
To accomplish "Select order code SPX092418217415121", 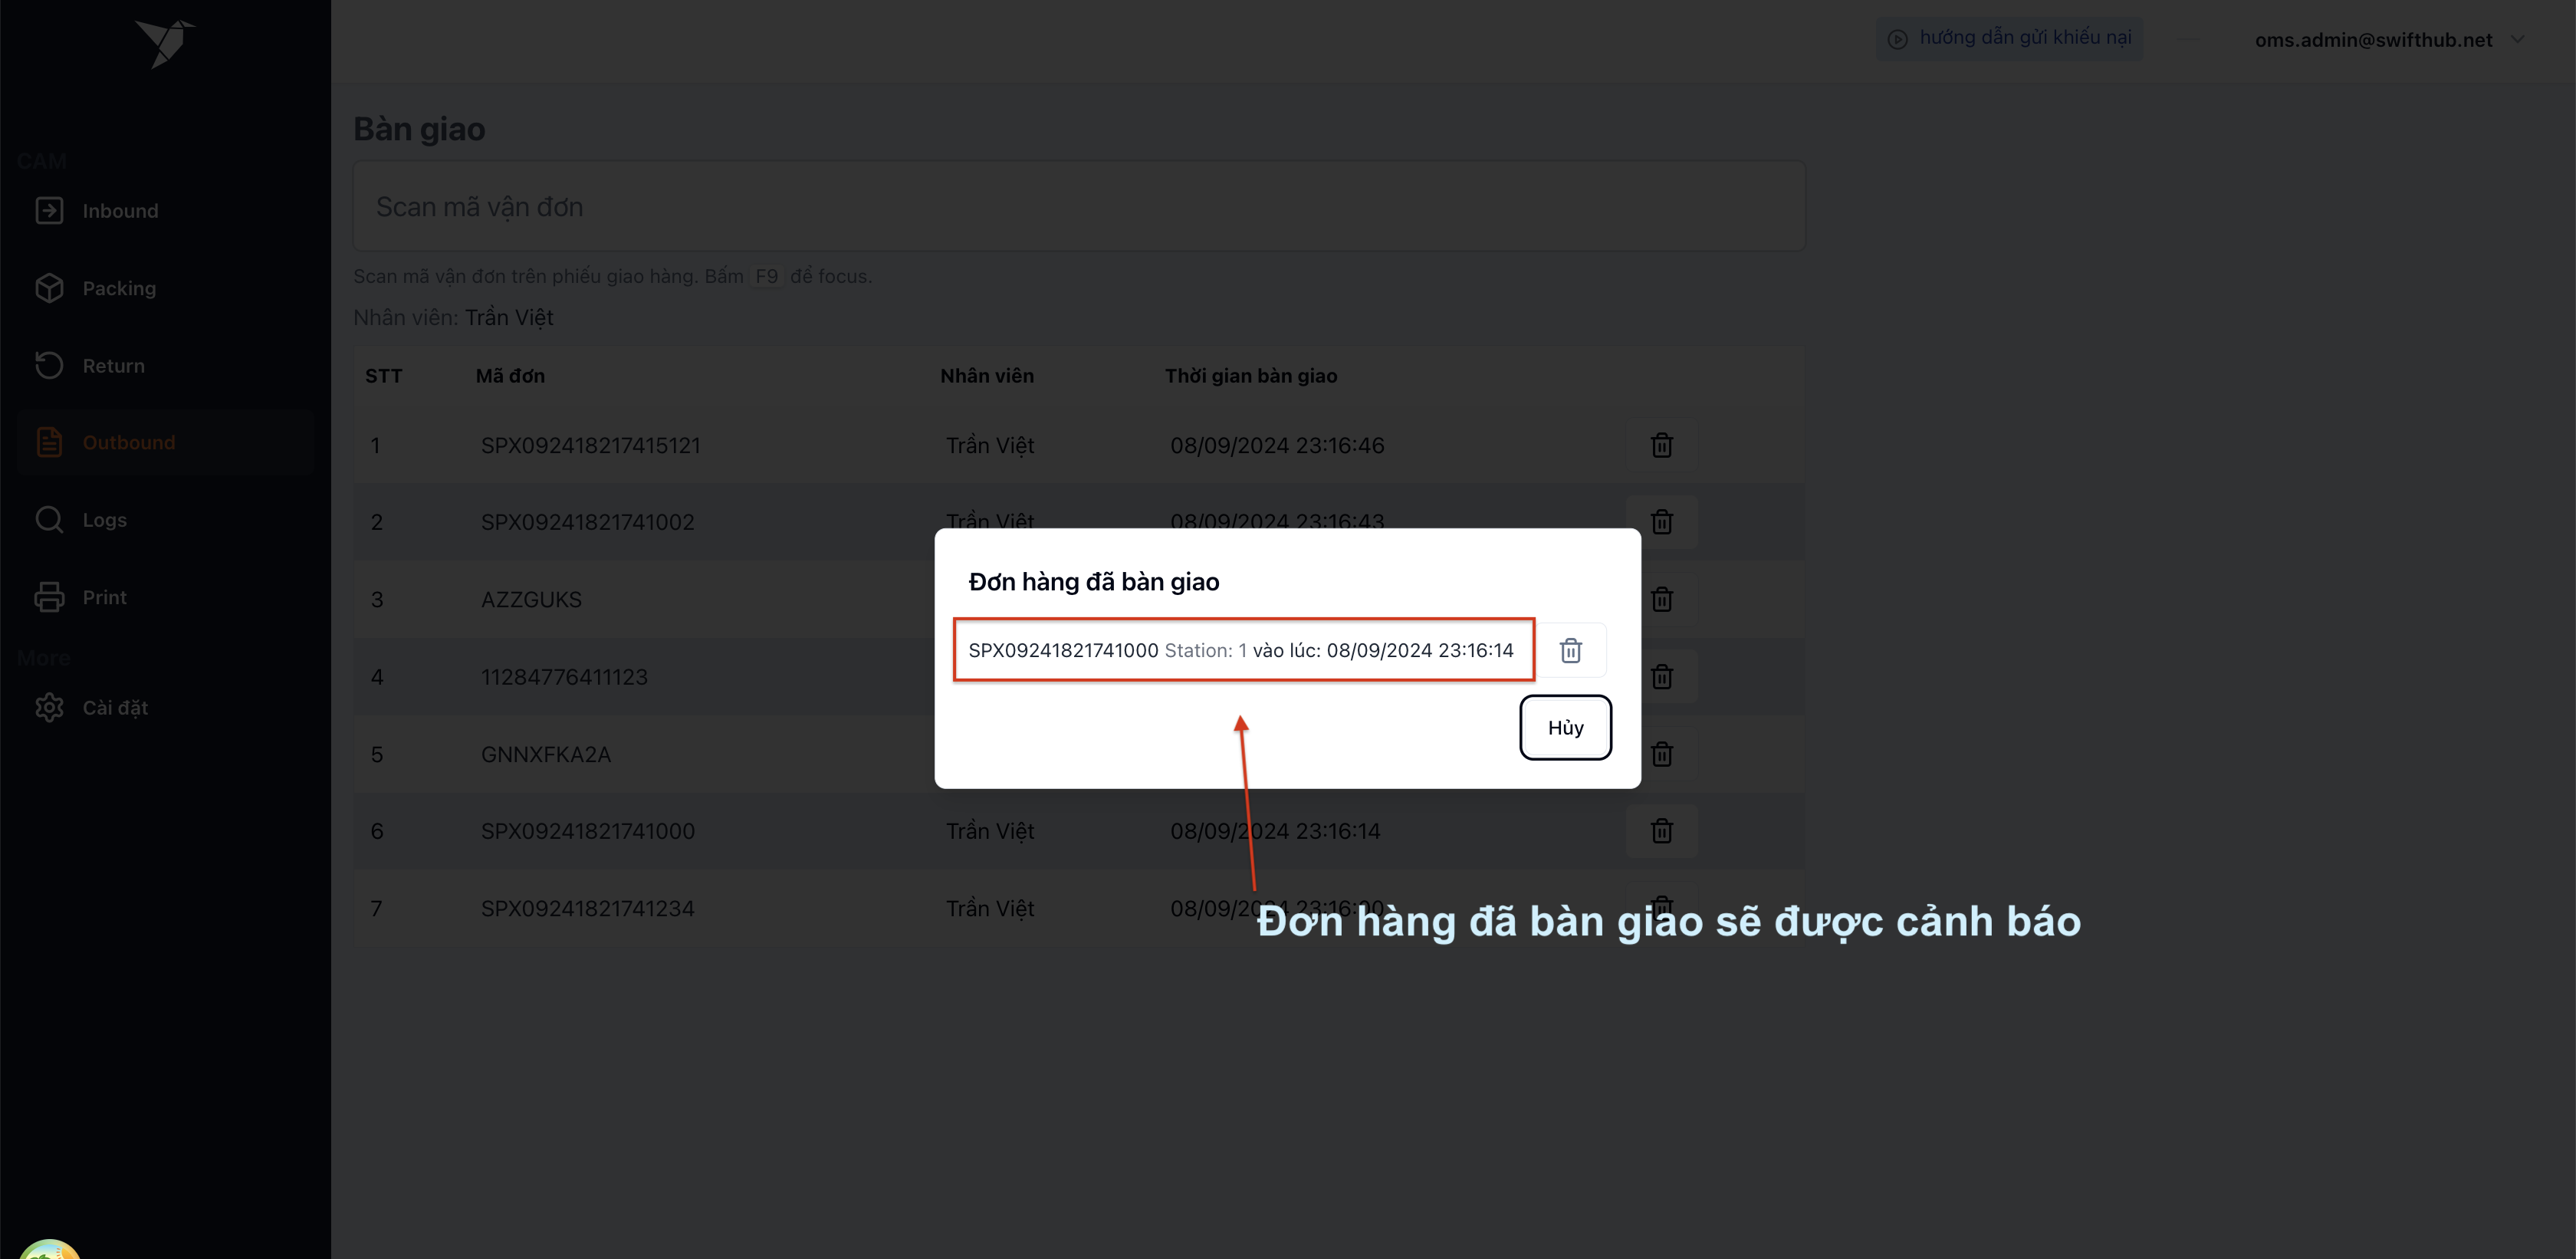I will (x=590, y=445).
